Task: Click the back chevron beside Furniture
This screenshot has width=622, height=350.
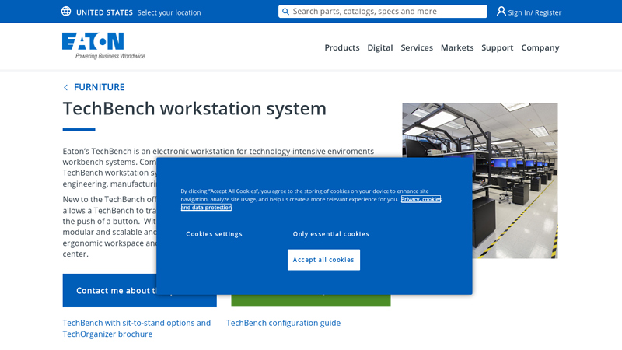Action: tap(65, 87)
